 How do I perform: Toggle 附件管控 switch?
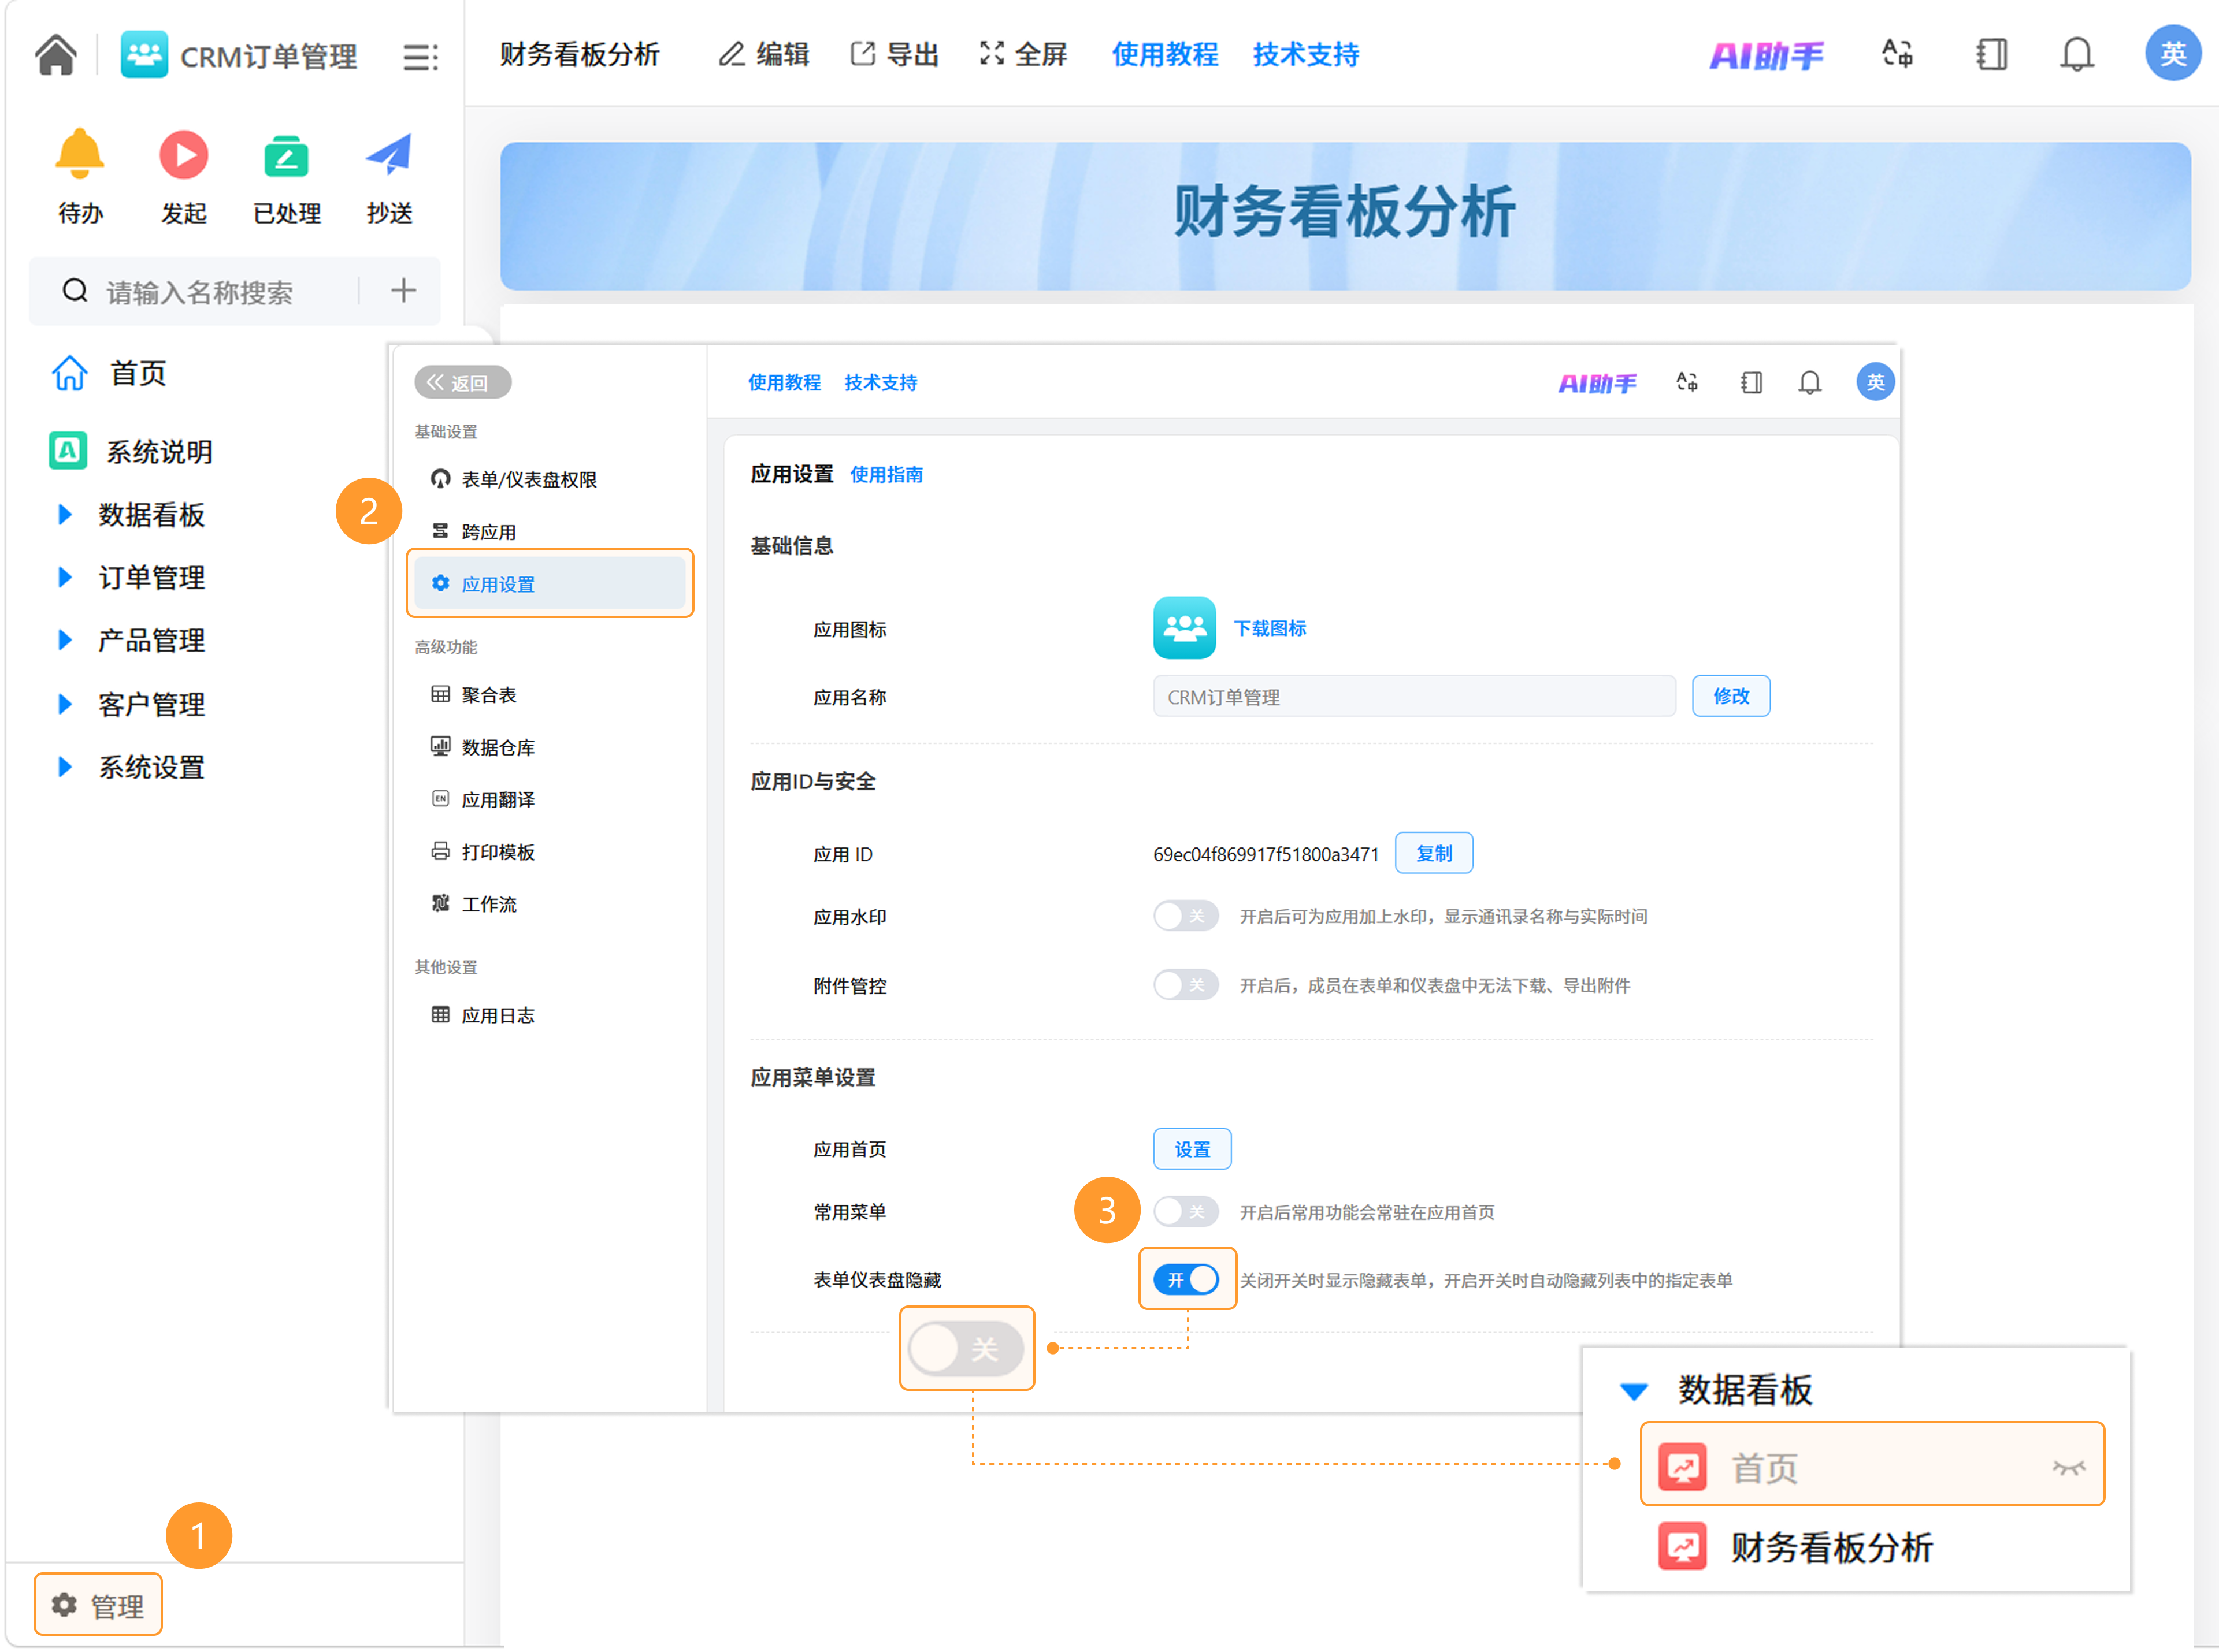pos(1186,985)
